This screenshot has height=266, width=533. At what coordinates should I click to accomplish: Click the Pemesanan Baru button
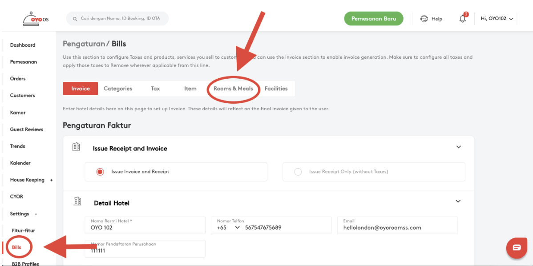pos(374,19)
